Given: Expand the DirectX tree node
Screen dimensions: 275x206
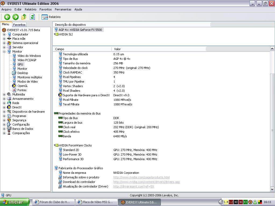Looking at the screenshot, I should click(x=4, y=107).
